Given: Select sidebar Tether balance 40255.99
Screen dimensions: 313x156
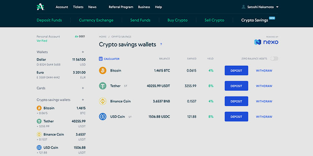Looking at the screenshot, I should pos(78,121).
